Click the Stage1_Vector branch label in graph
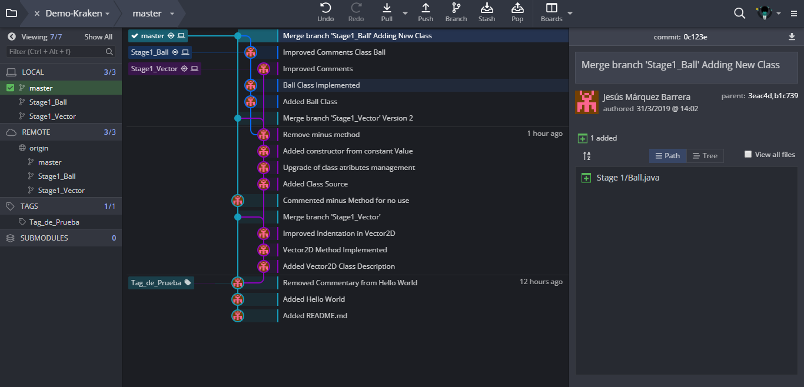The height and width of the screenshot is (387, 804). 164,69
